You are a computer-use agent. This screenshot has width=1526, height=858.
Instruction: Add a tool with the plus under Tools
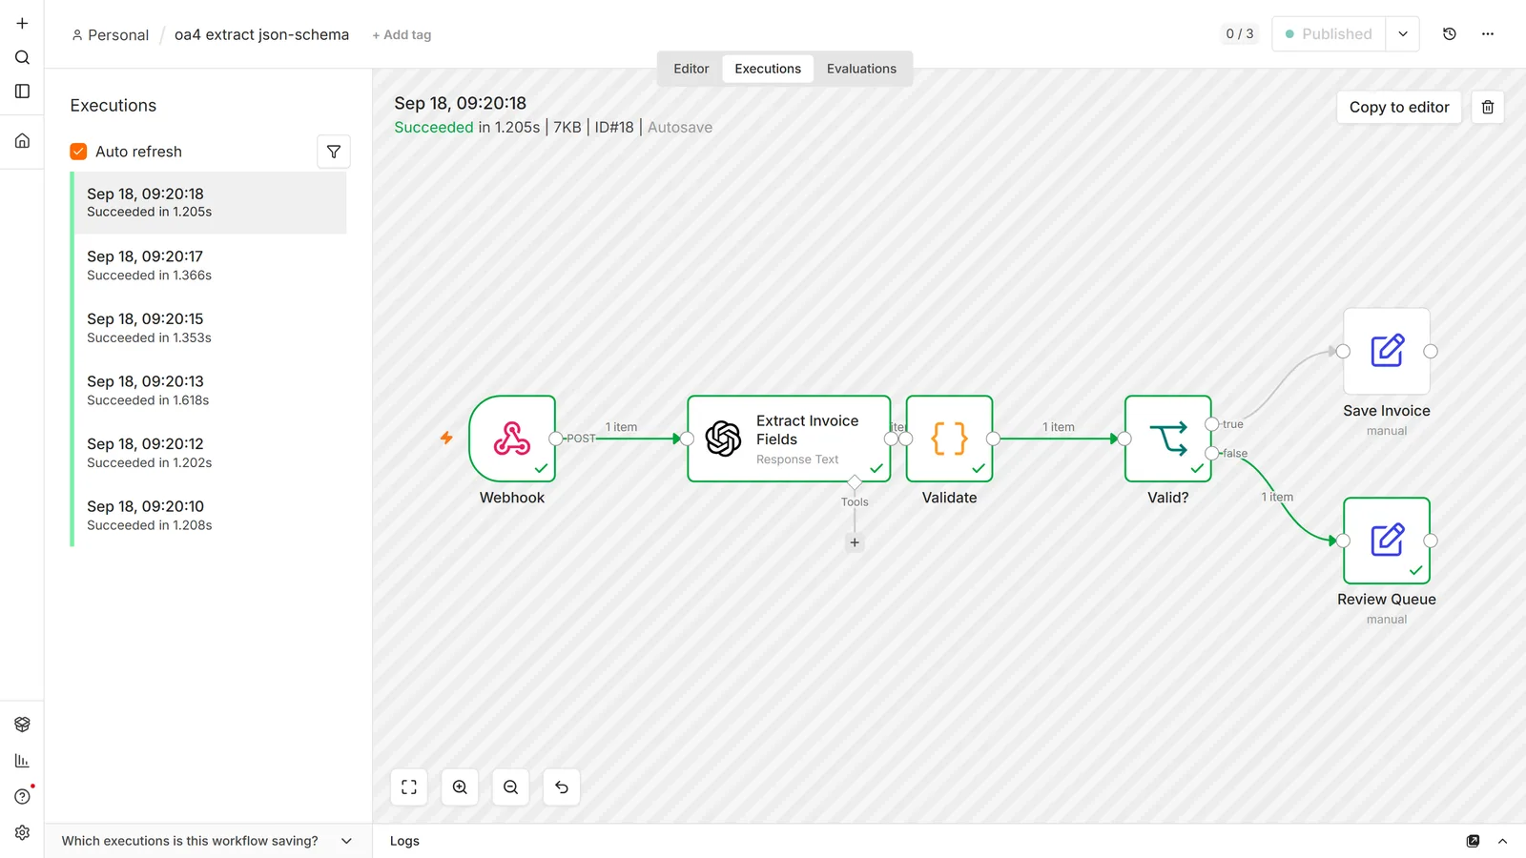point(855,542)
